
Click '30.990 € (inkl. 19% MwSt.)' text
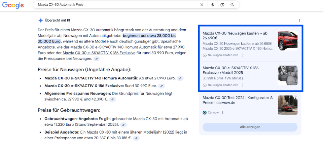pyautogui.click(x=223, y=78)
